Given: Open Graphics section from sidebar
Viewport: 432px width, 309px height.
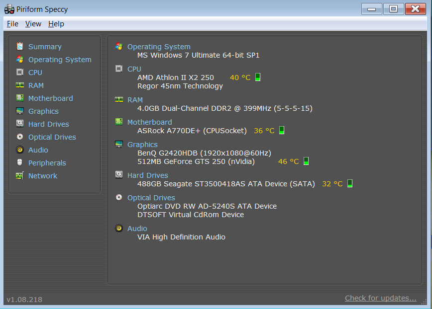Looking at the screenshot, I should (x=43, y=111).
